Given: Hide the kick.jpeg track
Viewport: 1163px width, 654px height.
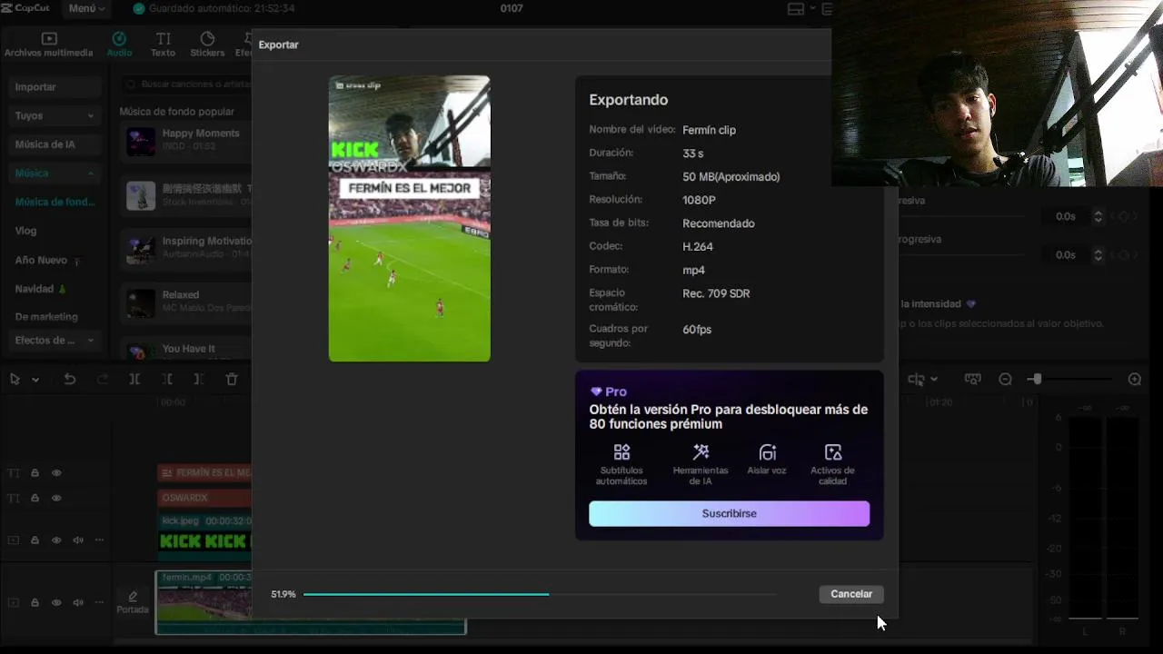Looking at the screenshot, I should (56, 540).
